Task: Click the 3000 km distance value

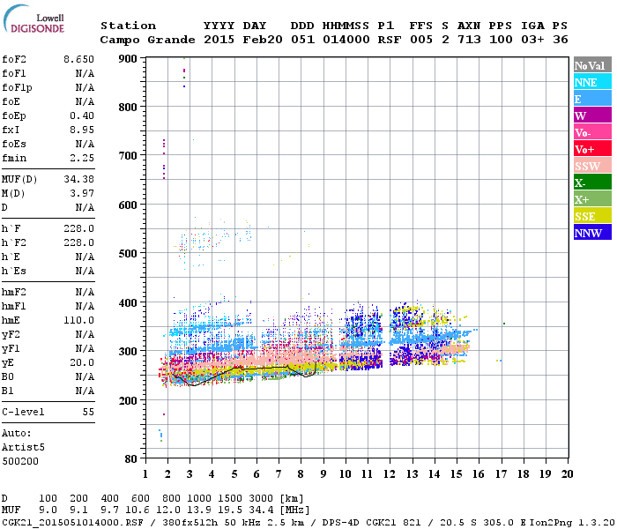Action: click(261, 499)
